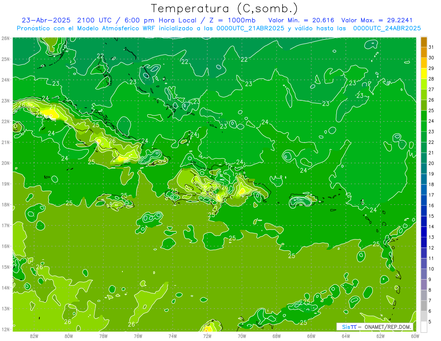Click the "76W" longitude axis label
Screen dimensions: 441x341
pyautogui.click(x=138, y=336)
